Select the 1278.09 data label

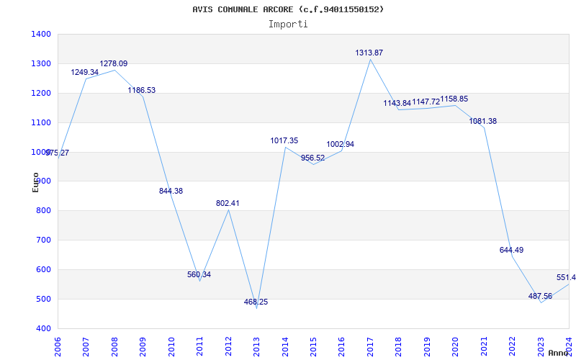click(x=114, y=63)
